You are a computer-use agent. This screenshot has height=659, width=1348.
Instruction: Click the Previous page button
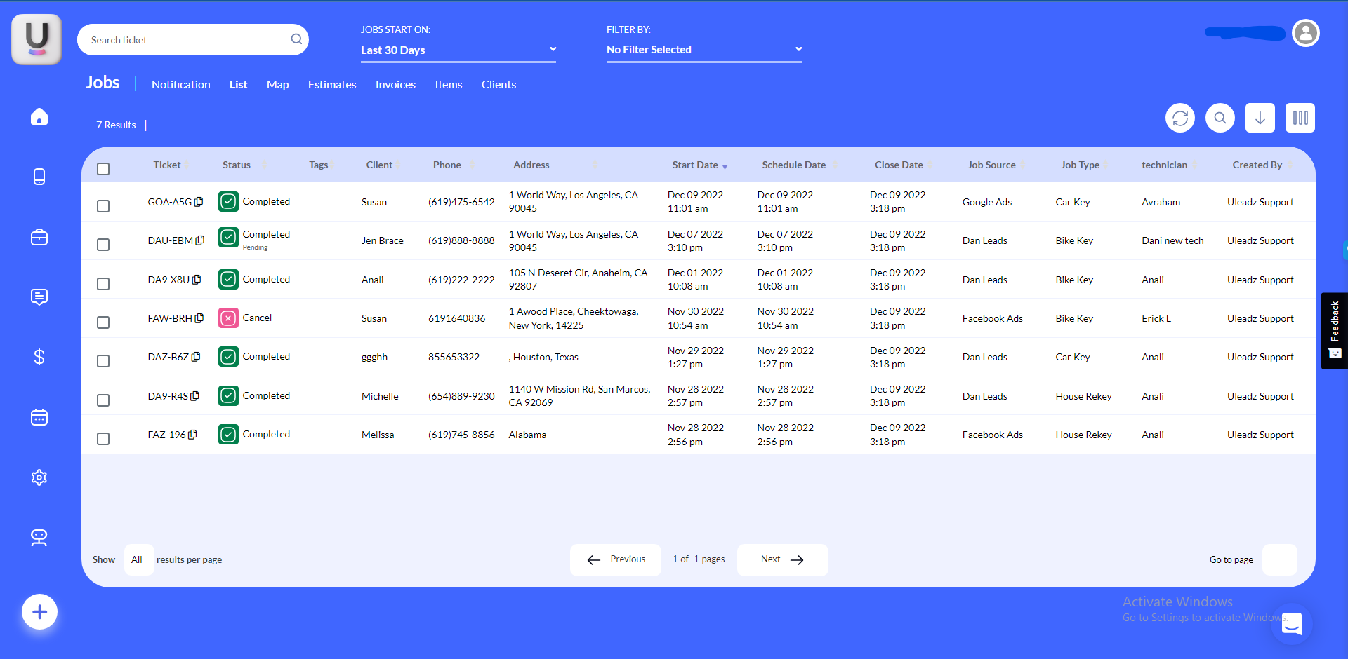pos(616,559)
